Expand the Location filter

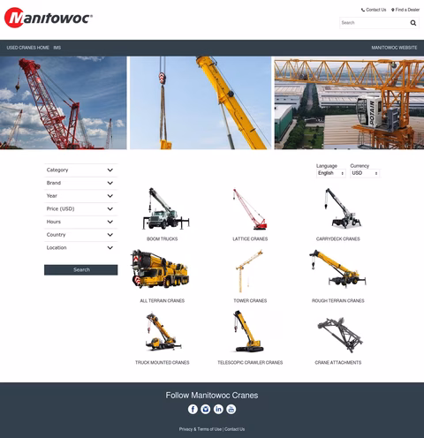(x=80, y=248)
